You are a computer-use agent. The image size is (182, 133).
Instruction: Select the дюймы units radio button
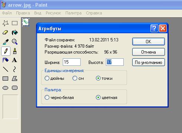[x=47, y=78]
